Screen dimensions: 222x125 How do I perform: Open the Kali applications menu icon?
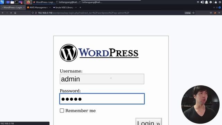pyautogui.click(x=2, y=2)
